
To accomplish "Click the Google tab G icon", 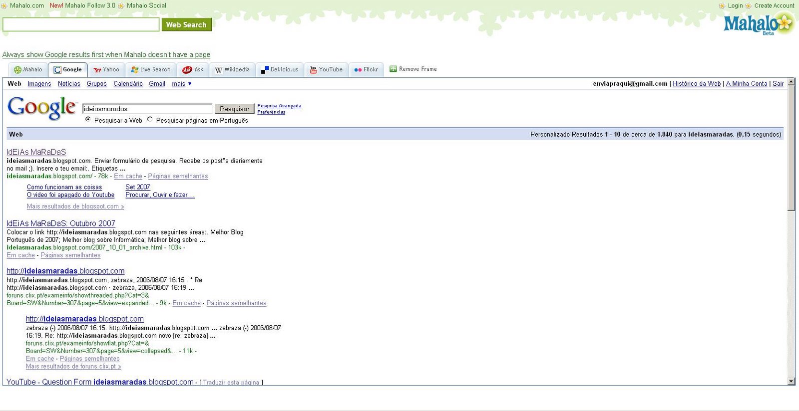I will click(57, 70).
